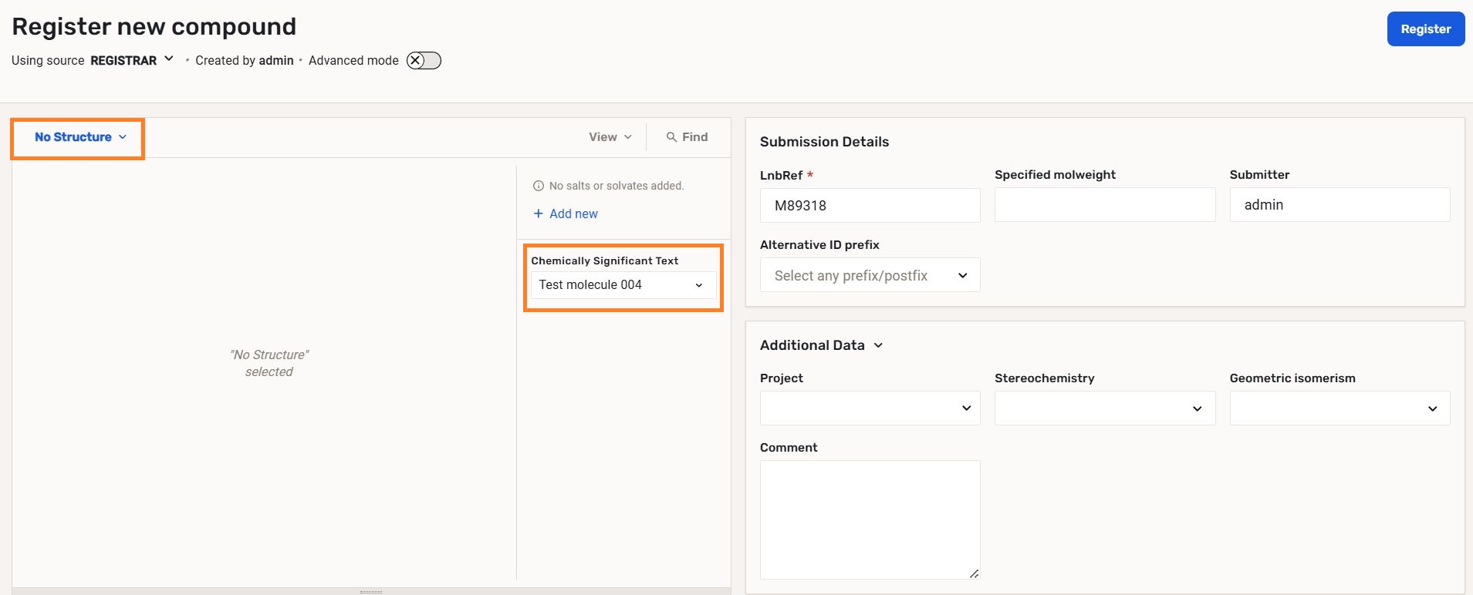This screenshot has height=595, width=1473.
Task: Click the Register button
Action: coord(1425,29)
